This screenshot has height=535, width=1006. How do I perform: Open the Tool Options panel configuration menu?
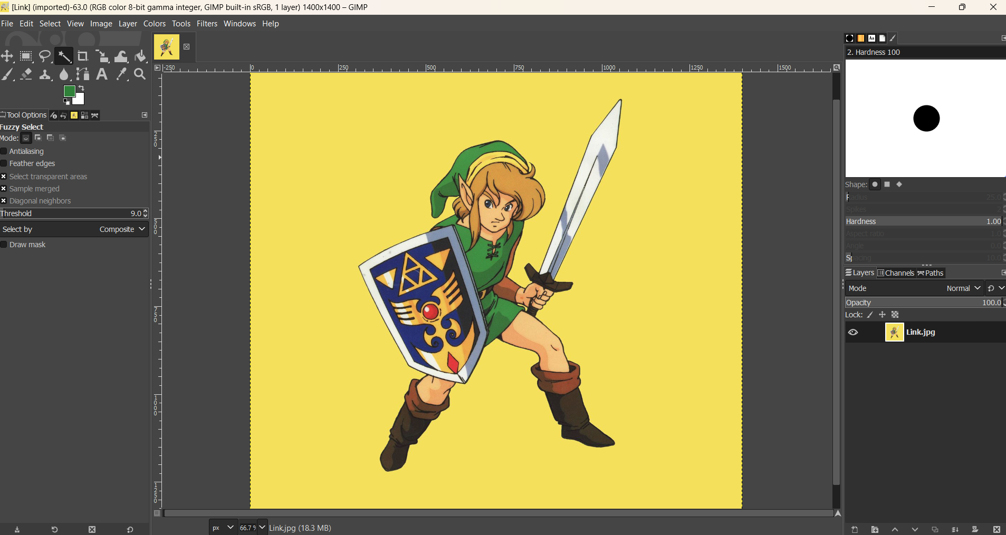pyautogui.click(x=145, y=115)
